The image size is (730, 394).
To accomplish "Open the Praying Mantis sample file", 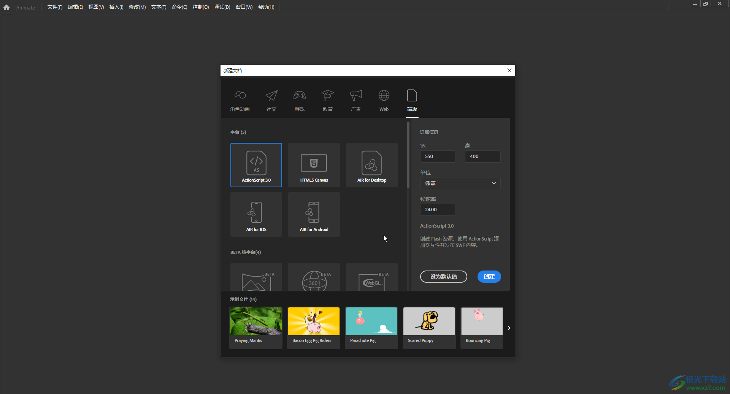I will [256, 328].
